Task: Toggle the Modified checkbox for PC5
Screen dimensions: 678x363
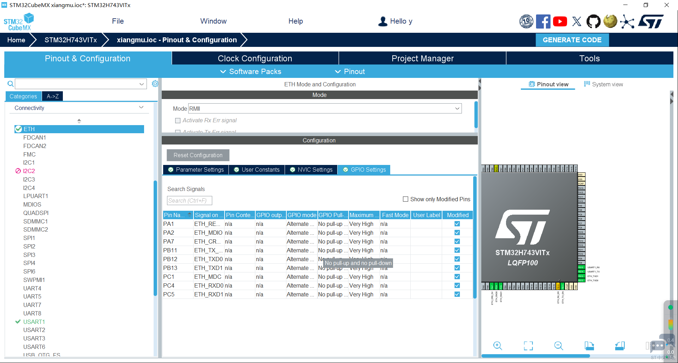Action: click(457, 294)
